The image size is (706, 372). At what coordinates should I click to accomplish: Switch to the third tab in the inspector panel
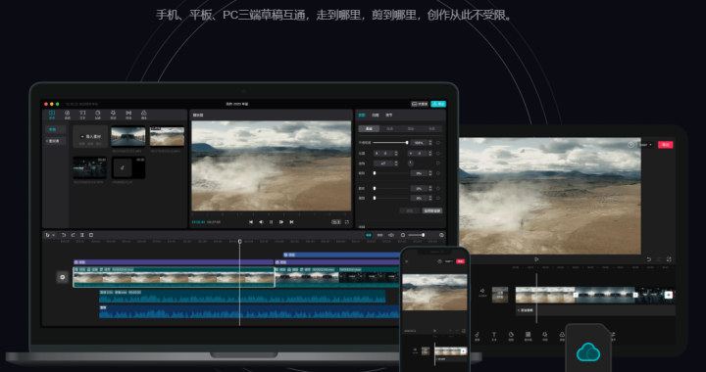tap(389, 115)
